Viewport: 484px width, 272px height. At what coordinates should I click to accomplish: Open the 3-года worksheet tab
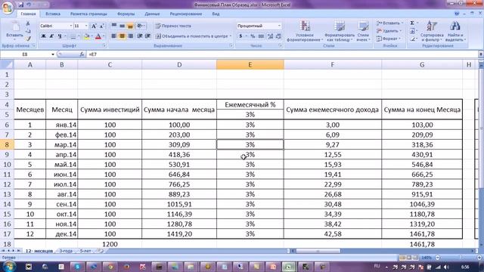[x=66, y=251]
